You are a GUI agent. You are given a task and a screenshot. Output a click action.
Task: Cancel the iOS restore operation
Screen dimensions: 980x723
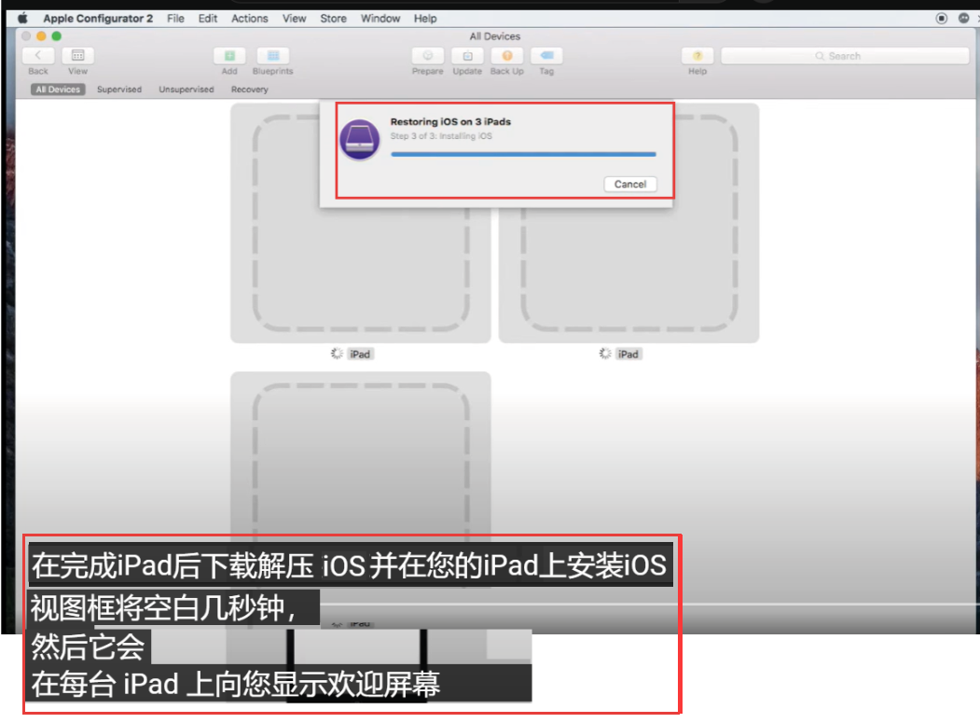click(630, 185)
